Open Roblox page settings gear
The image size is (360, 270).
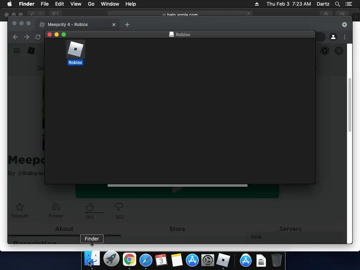pos(339,51)
